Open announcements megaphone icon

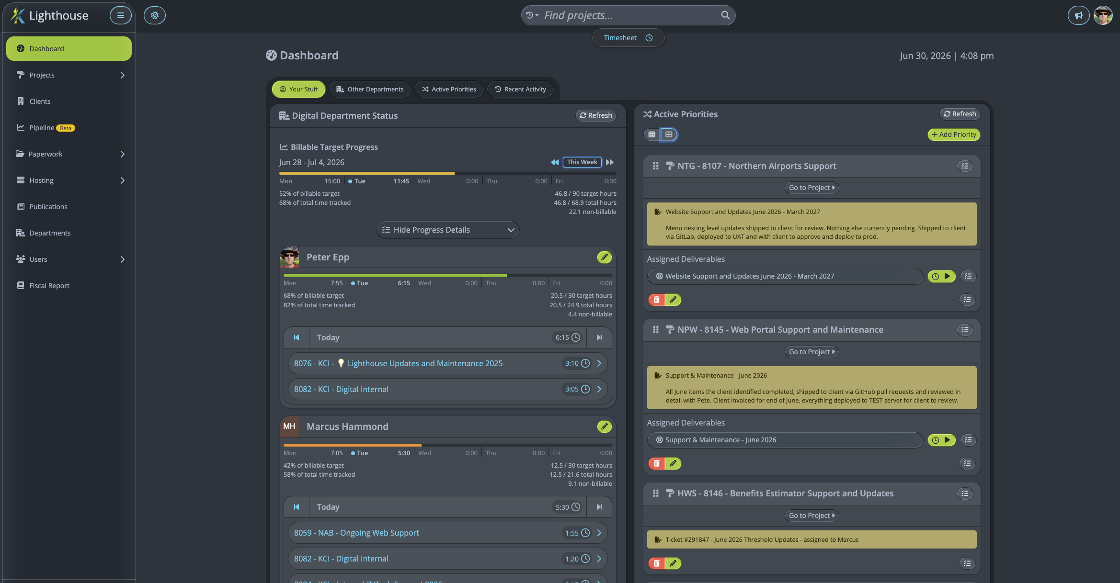click(1078, 15)
